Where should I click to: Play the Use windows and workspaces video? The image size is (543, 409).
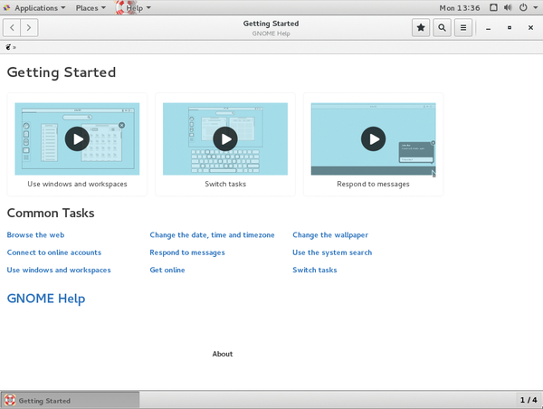(x=77, y=138)
